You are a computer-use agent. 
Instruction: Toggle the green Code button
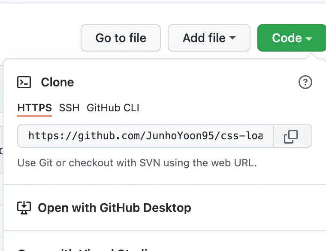click(292, 38)
